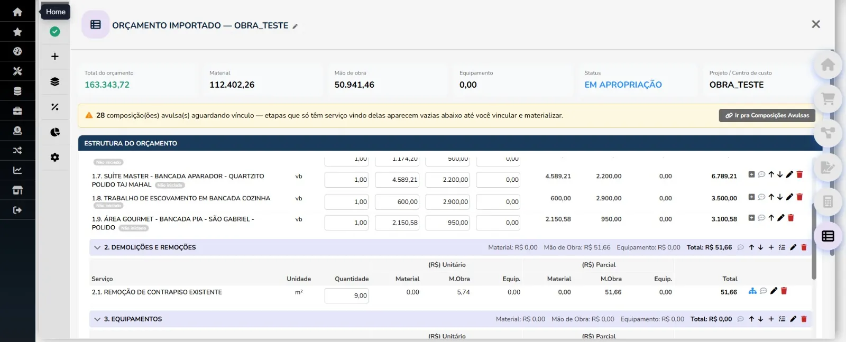Delete the SUÍTE MASTER row 1.7
Viewport: 846px width, 342px height.
point(799,174)
